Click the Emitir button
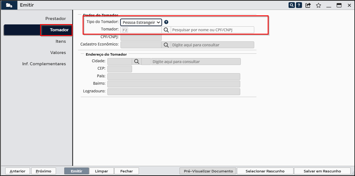The width and height of the screenshot is (355, 176). pos(77,171)
